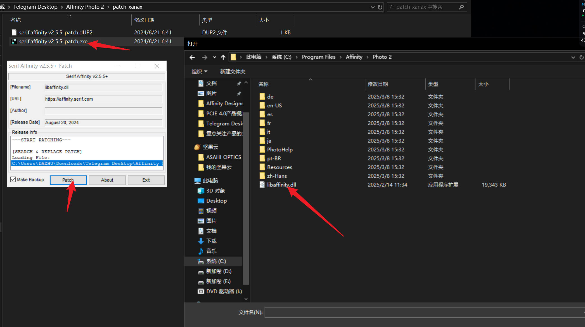Click the up-to-parent-folder arrow
Screen dimensions: 585x327
[223, 57]
